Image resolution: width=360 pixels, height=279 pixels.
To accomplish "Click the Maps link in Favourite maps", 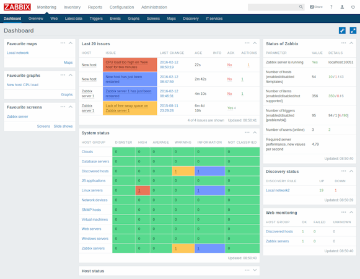I will click(68, 63).
